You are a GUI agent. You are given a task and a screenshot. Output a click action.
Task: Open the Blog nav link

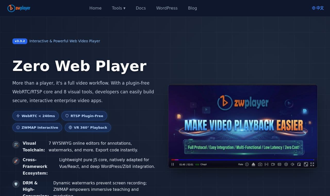point(192,8)
